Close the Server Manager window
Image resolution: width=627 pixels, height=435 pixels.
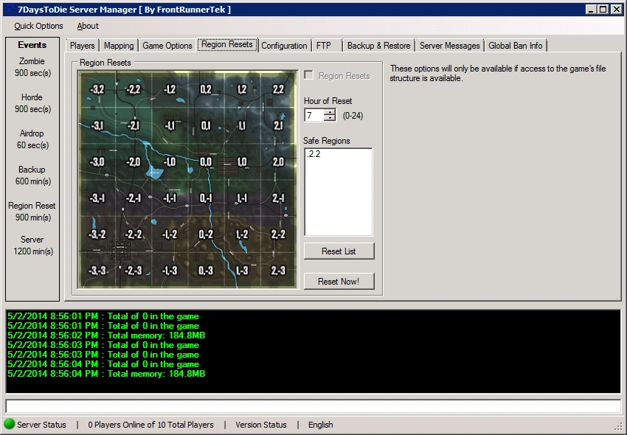coord(617,10)
